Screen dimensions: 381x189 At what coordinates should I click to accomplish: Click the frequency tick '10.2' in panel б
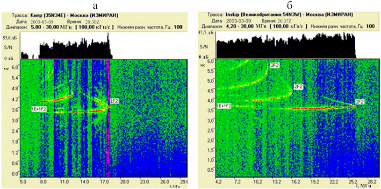[257, 181]
